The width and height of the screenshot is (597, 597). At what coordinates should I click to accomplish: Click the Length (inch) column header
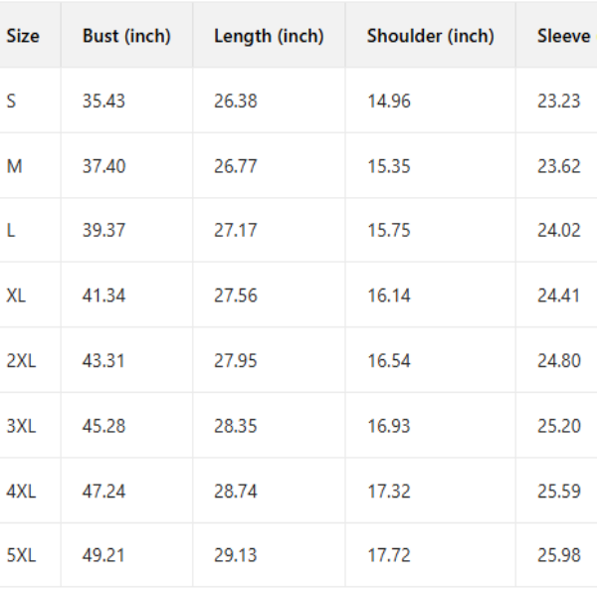coord(269,36)
